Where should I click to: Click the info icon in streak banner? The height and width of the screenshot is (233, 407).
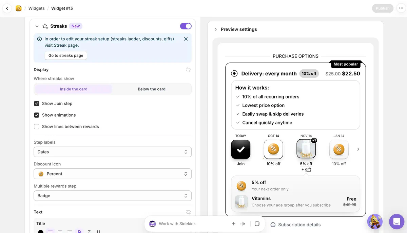coord(40,39)
